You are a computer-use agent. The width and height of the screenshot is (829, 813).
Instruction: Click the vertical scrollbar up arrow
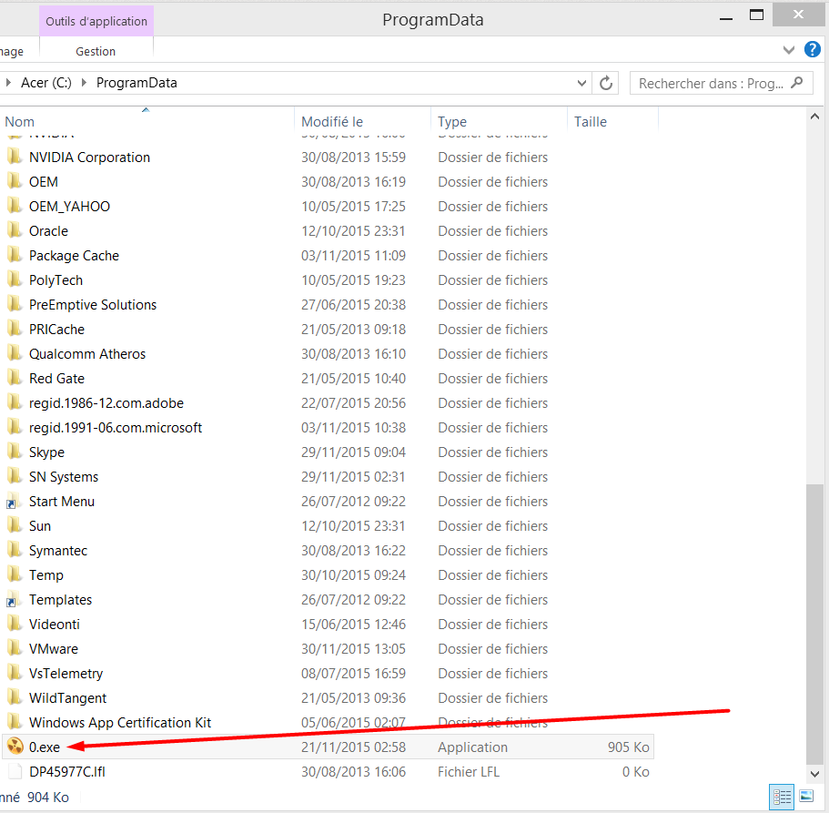click(814, 117)
